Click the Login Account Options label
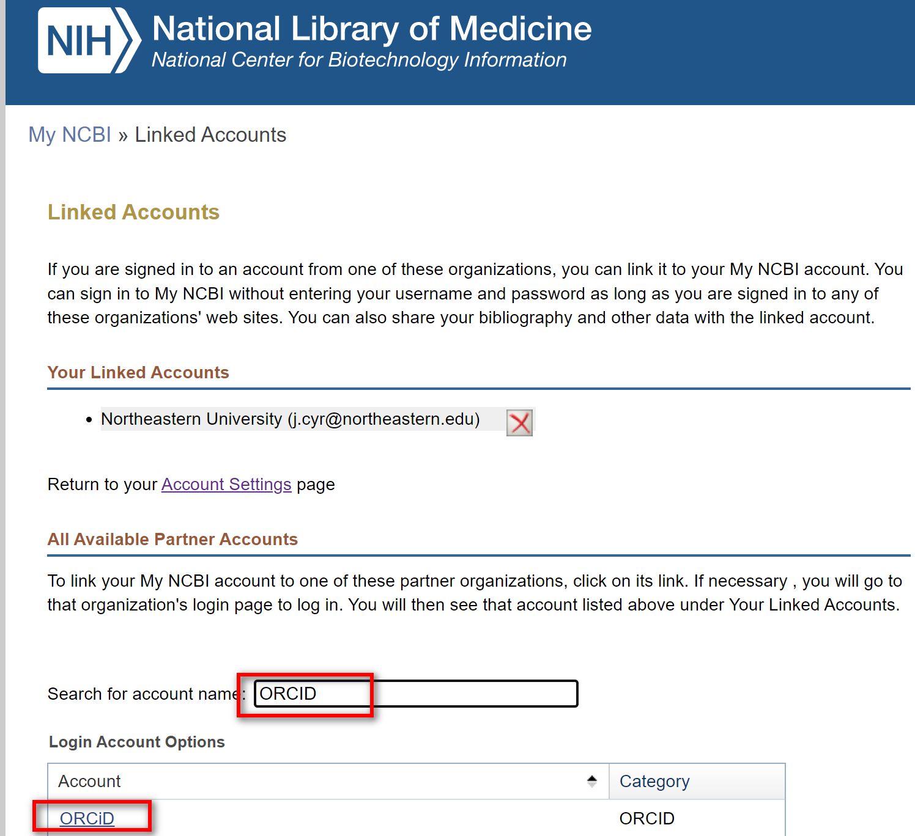 pyautogui.click(x=137, y=742)
